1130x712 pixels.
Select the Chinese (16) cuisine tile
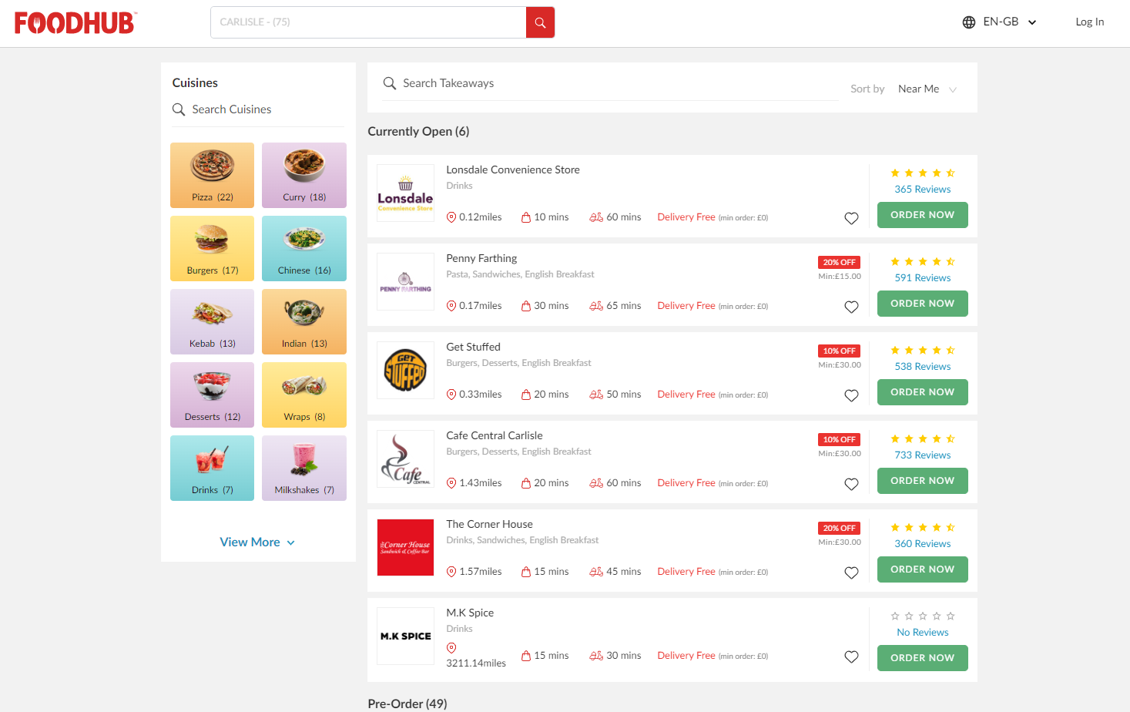(x=304, y=248)
